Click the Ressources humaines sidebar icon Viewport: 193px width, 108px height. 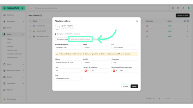tap(4, 71)
